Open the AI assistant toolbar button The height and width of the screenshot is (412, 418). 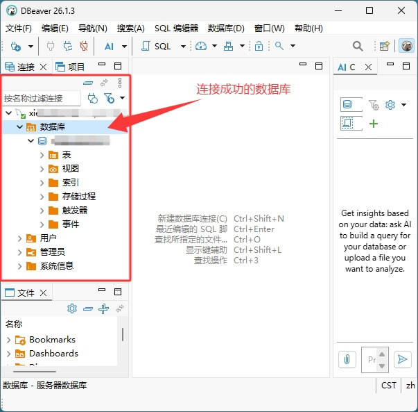(109, 47)
